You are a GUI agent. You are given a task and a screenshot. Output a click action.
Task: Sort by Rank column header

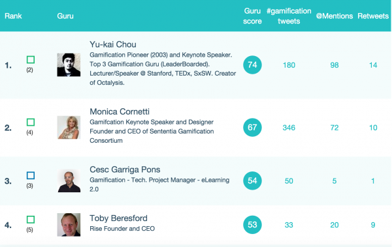13,16
